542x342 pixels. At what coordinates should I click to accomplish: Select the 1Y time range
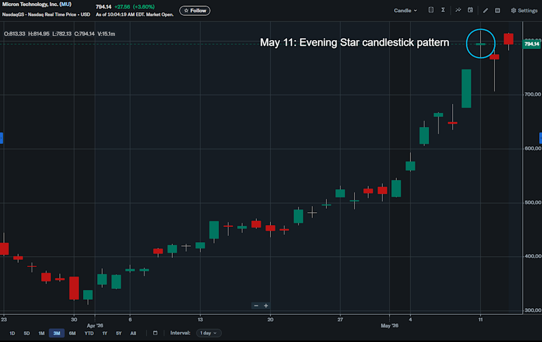click(105, 334)
